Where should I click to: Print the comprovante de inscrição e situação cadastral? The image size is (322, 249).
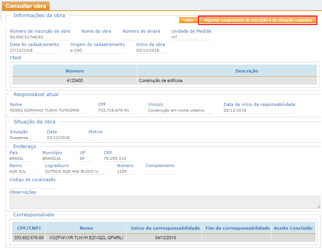(x=258, y=20)
